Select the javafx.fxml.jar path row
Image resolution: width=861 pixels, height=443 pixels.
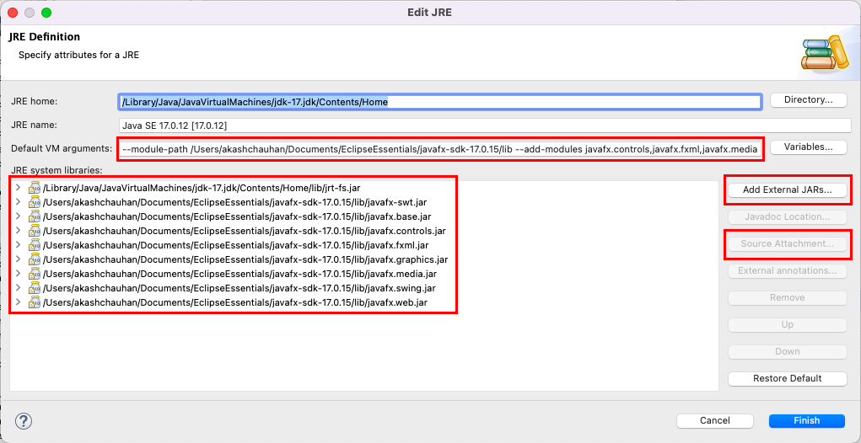[235, 244]
